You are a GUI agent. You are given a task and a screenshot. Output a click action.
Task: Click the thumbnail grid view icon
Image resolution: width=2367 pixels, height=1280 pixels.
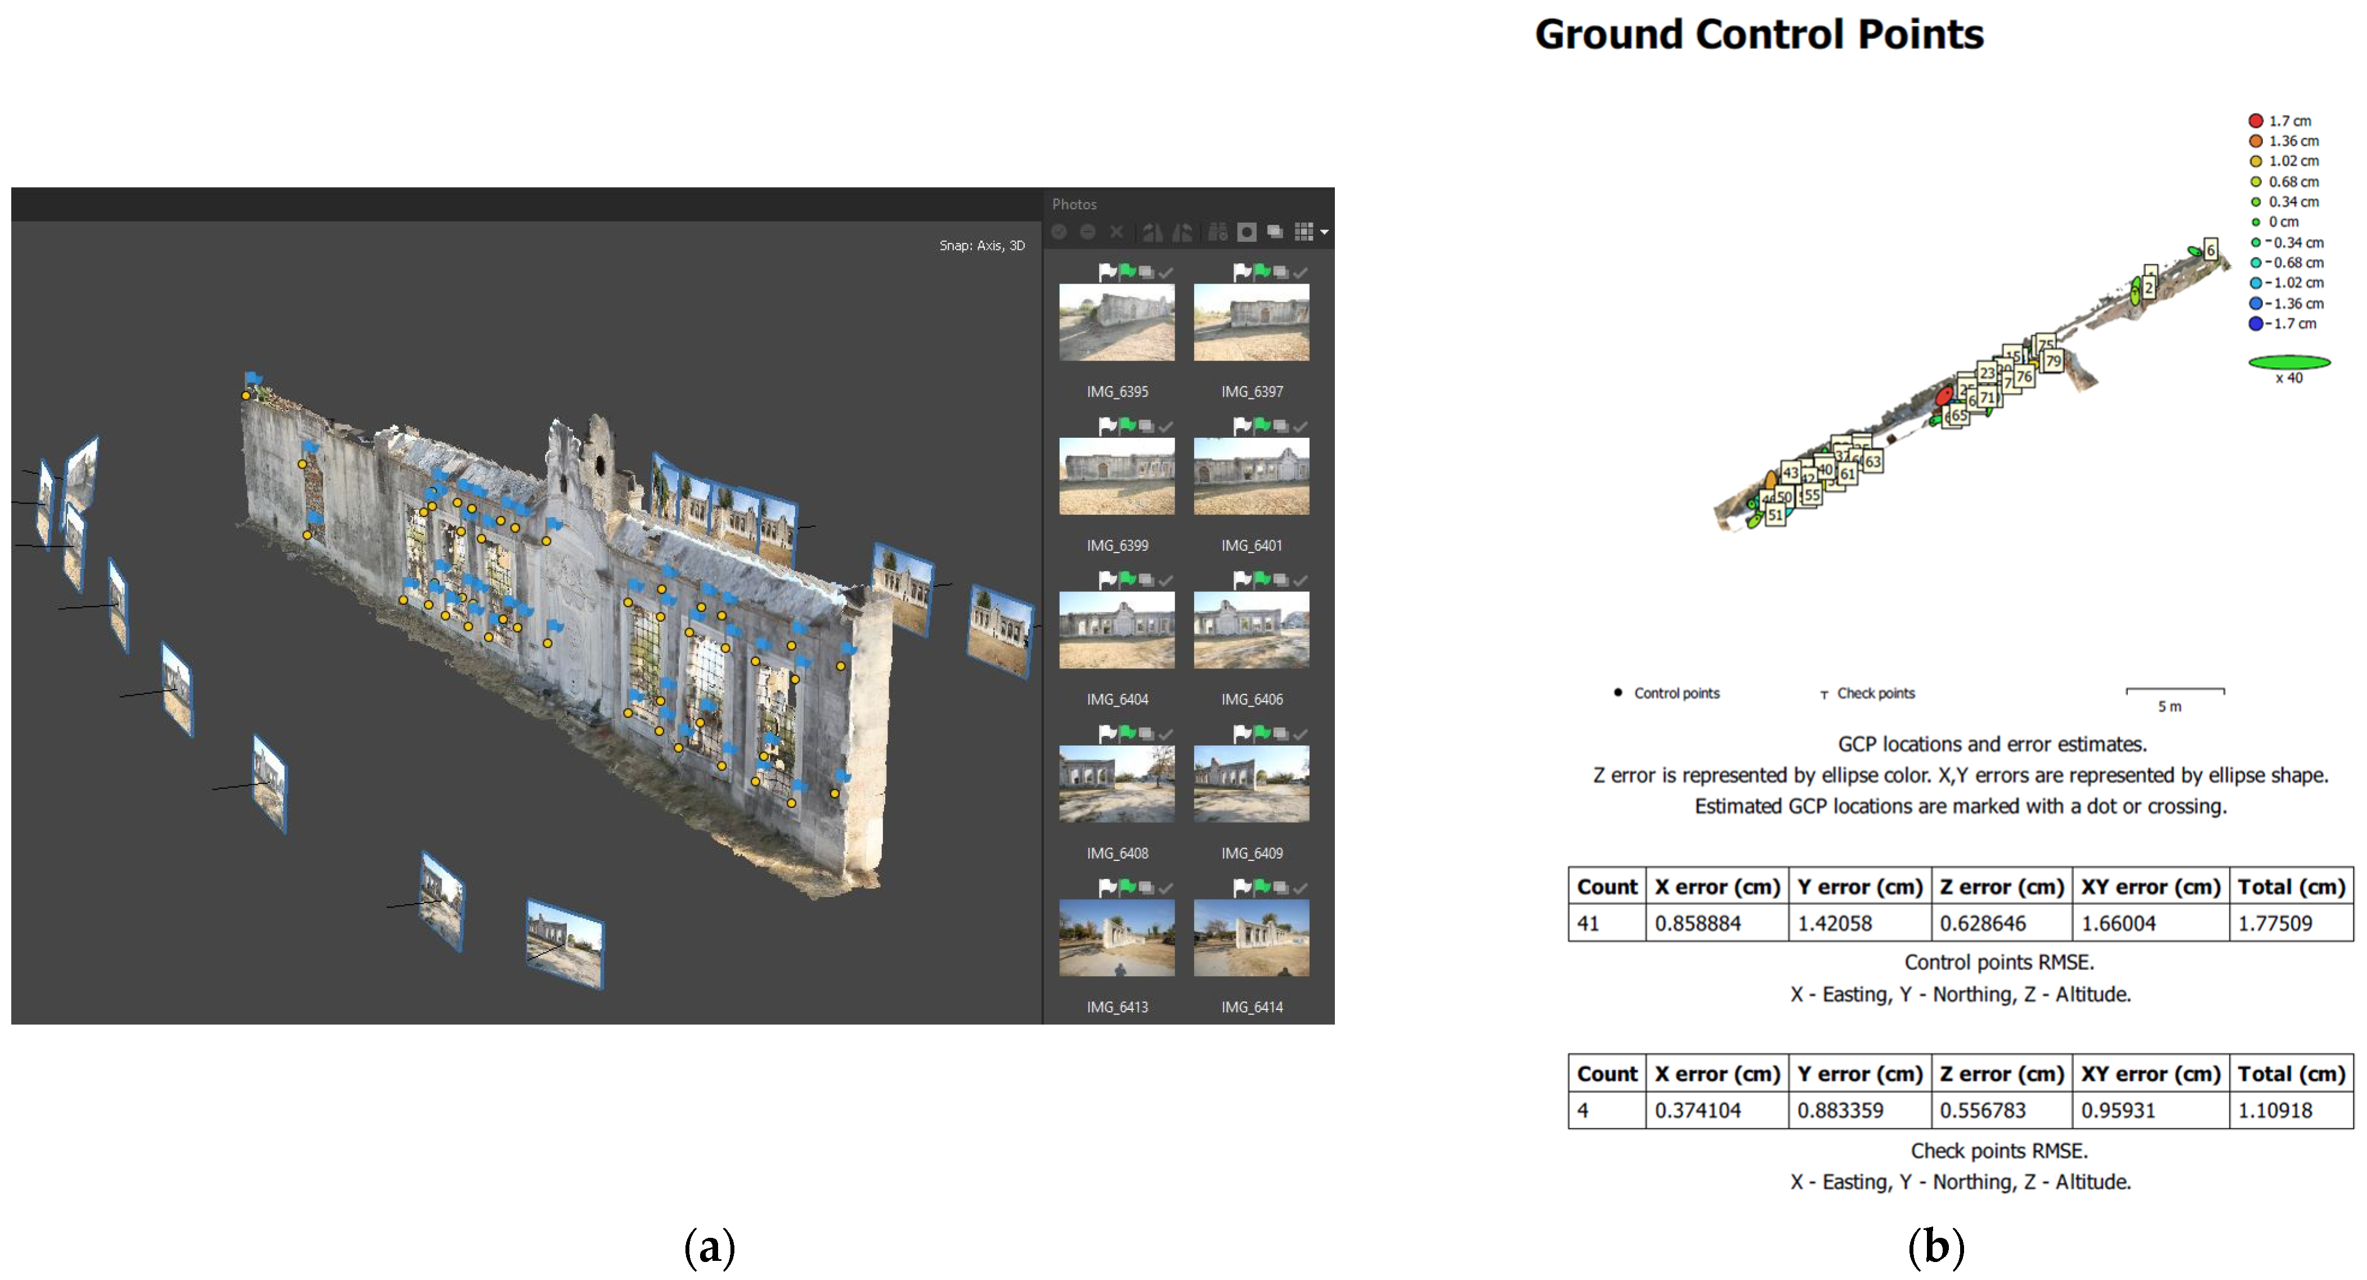click(x=1303, y=232)
